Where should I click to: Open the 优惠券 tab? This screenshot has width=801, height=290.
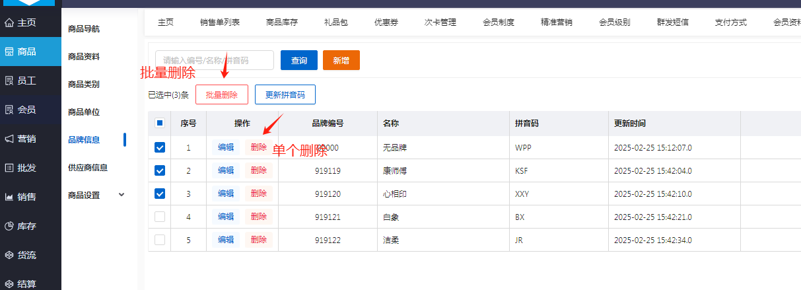[x=386, y=22]
